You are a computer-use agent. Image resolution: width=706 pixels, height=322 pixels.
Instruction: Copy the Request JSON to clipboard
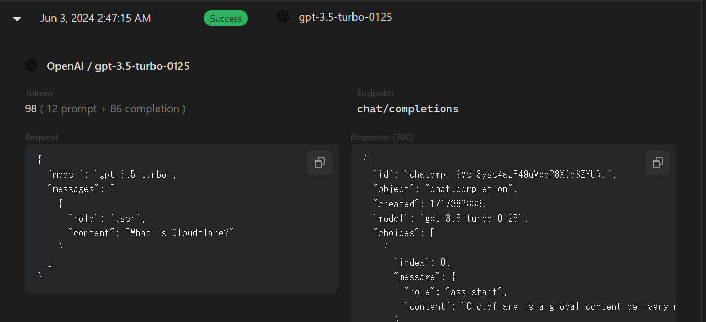click(x=320, y=163)
